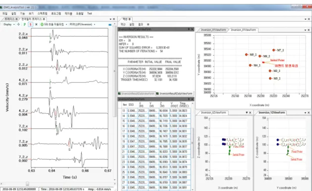Open the Inversion_XYViewForm panel options dropdown
The image size is (312, 191).
tap(305, 30)
